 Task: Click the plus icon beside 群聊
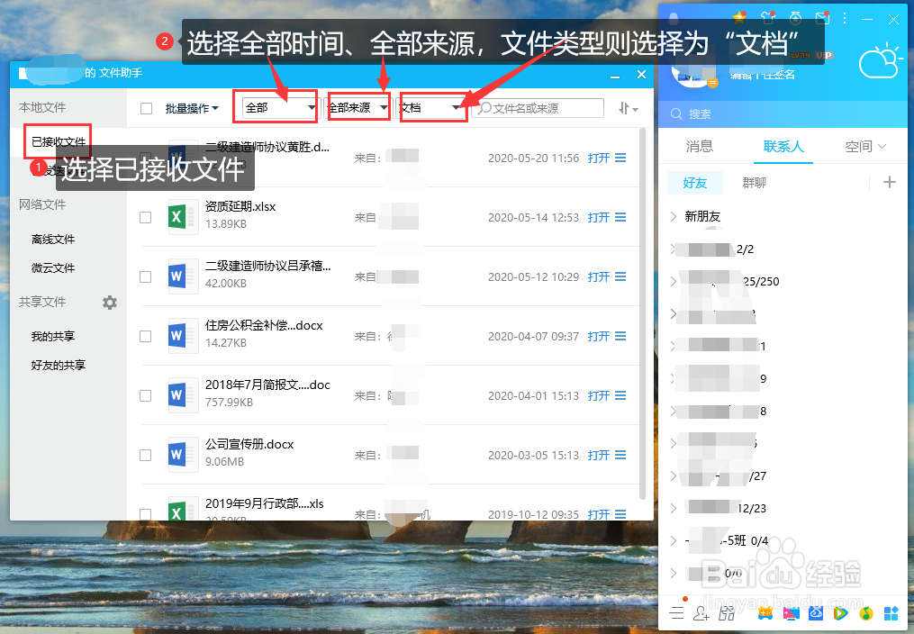pyautogui.click(x=890, y=183)
